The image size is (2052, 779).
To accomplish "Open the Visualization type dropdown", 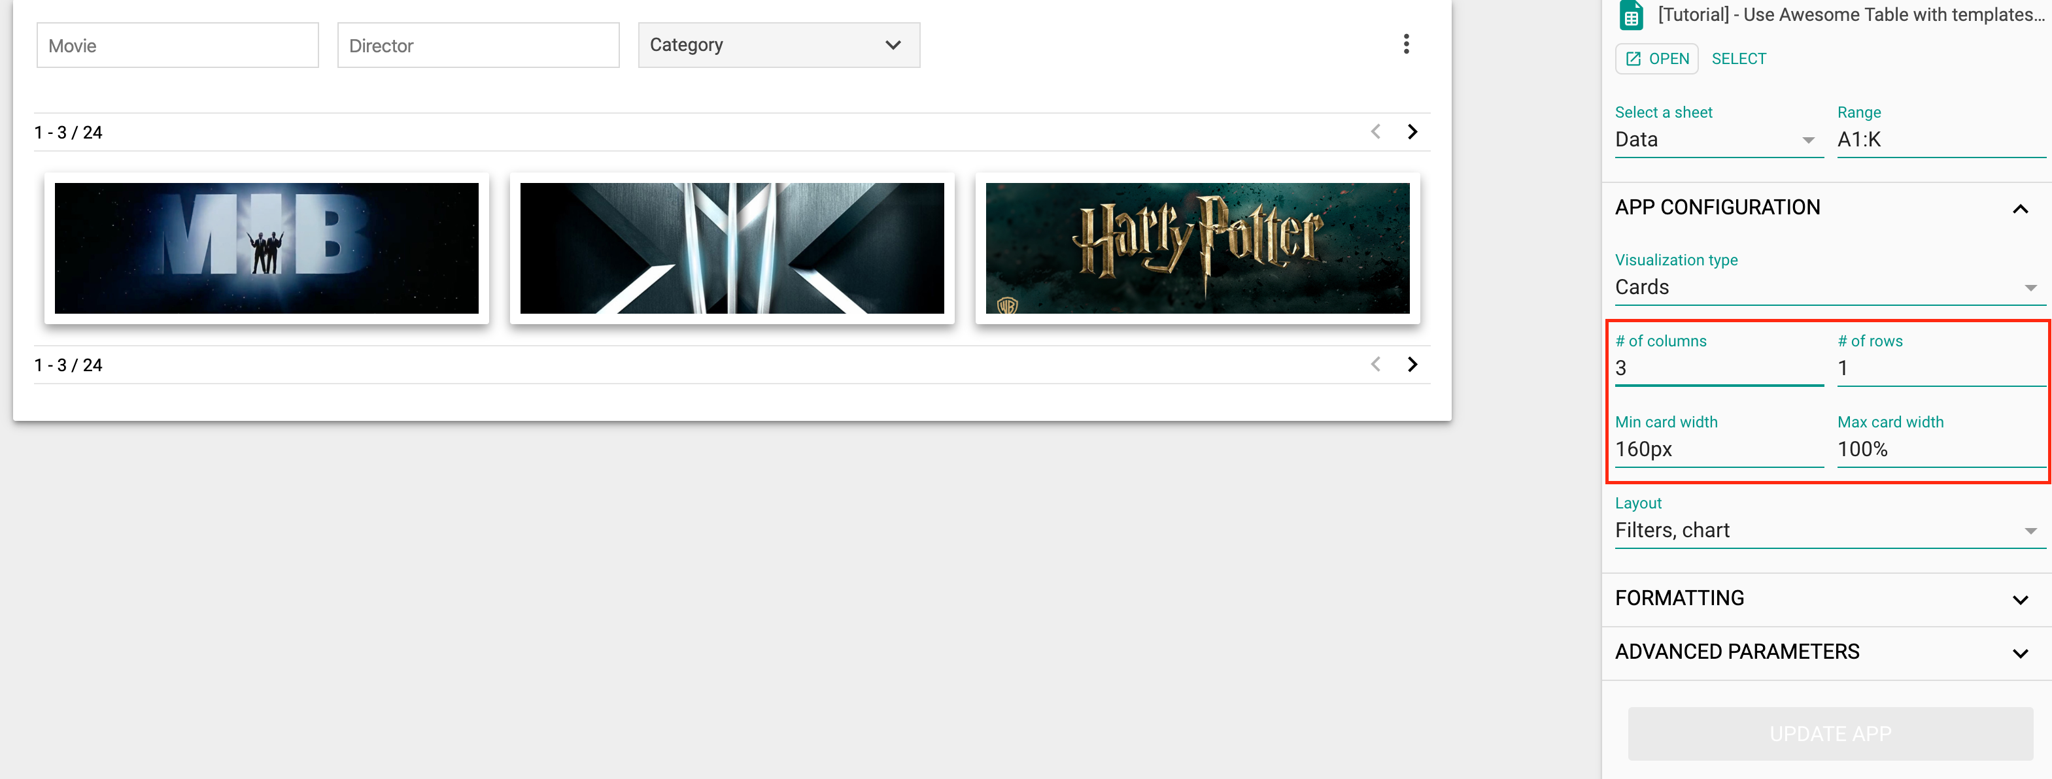I will [1830, 288].
